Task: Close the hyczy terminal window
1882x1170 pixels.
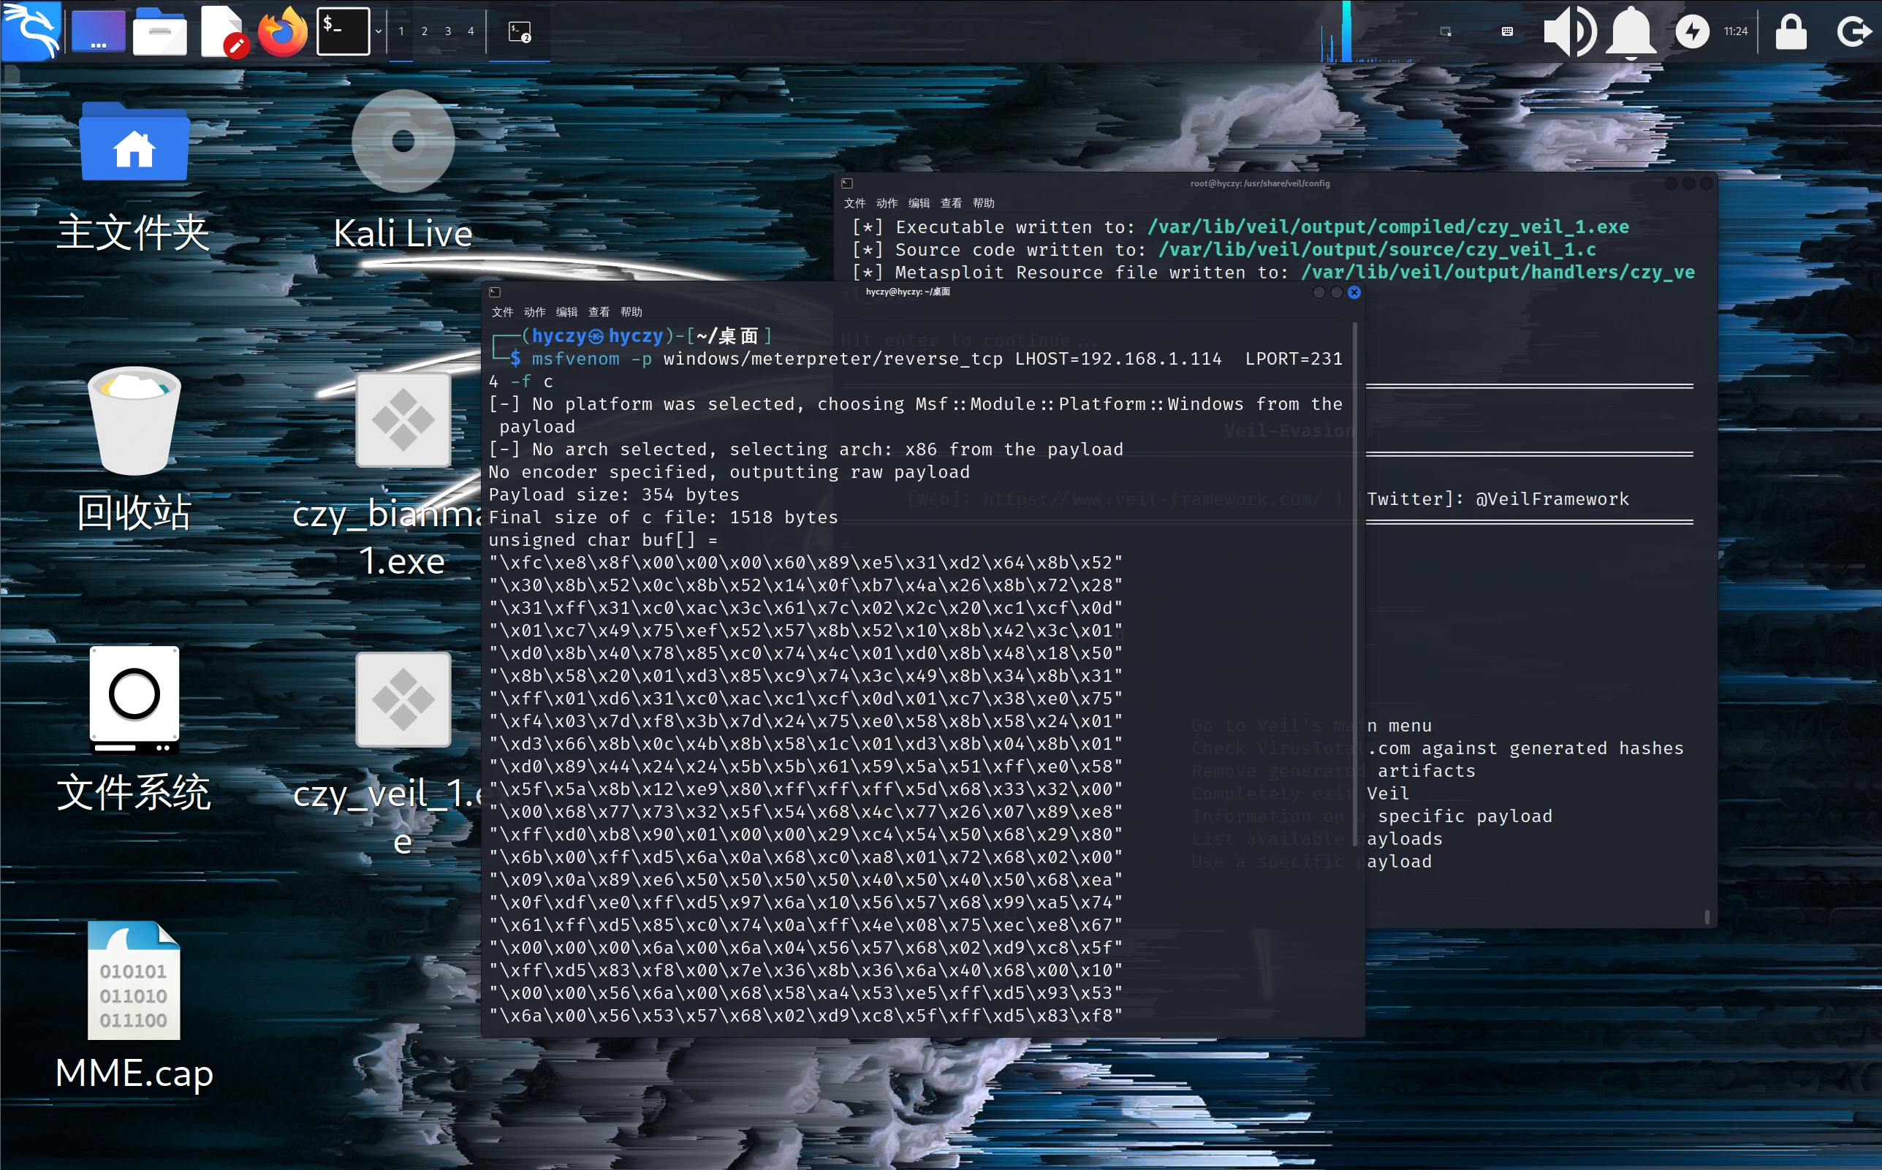Action: tap(1354, 292)
